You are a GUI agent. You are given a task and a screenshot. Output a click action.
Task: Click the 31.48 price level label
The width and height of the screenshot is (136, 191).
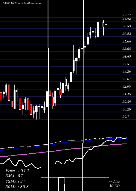127,94
